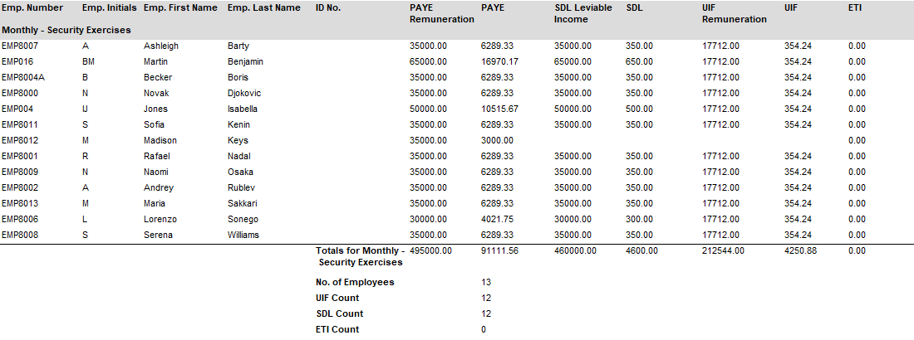The width and height of the screenshot is (914, 340).
Task: Click the No. of Employees label
Action: tap(355, 282)
